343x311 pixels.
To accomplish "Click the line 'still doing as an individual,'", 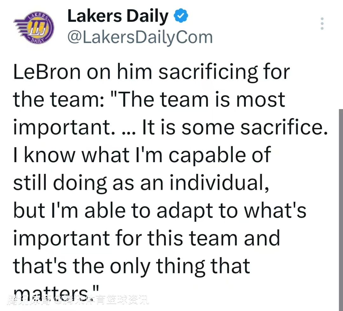I will coord(141,182).
